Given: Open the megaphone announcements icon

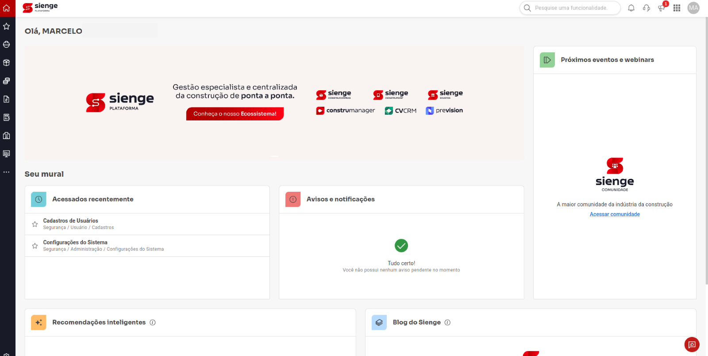Looking at the screenshot, I should pos(662,8).
